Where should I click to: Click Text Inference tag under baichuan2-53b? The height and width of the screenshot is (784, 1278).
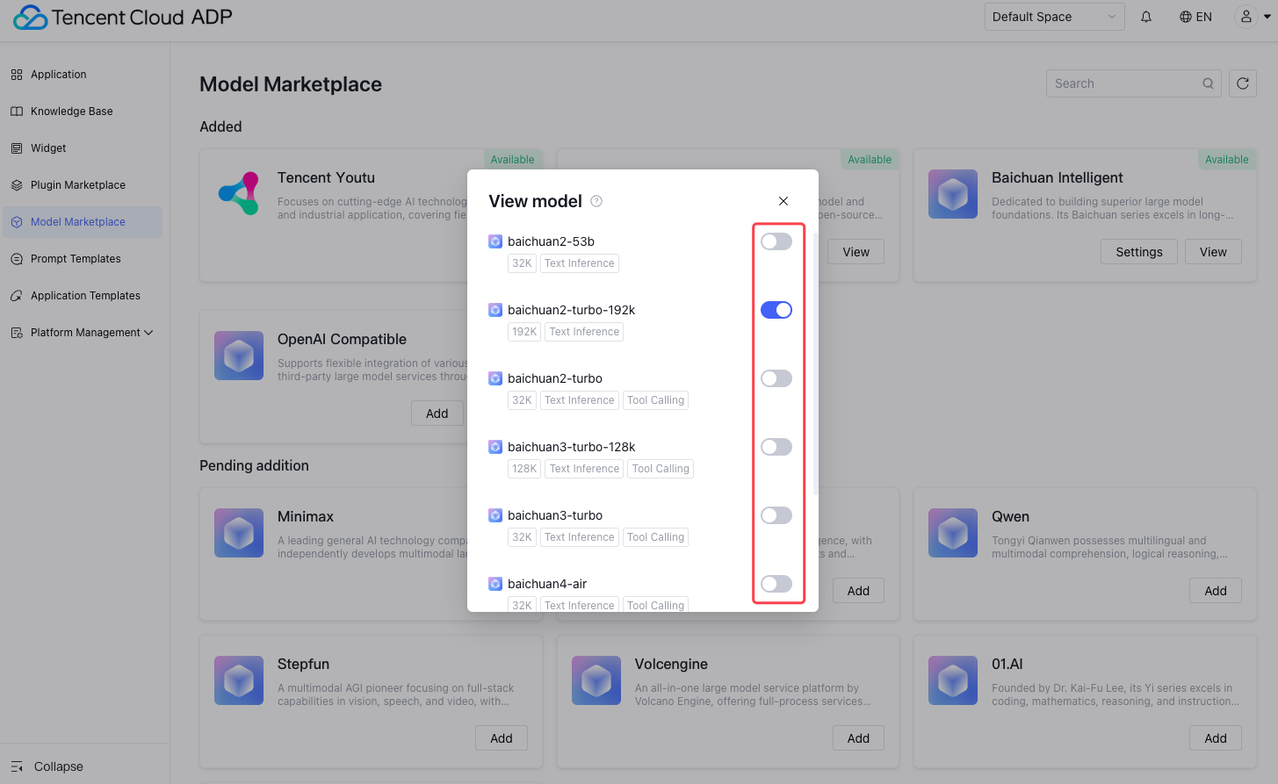tap(580, 263)
